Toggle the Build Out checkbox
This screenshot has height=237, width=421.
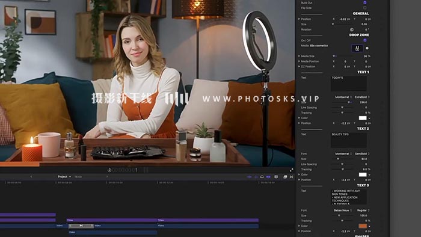point(365,2)
